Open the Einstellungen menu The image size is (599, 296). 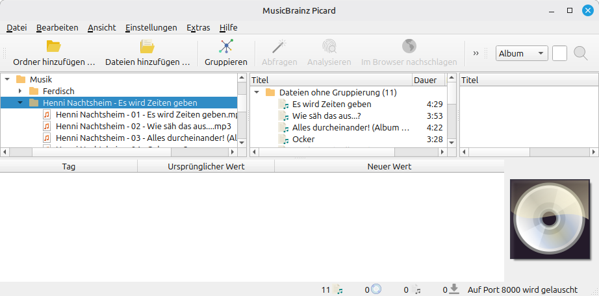151,27
